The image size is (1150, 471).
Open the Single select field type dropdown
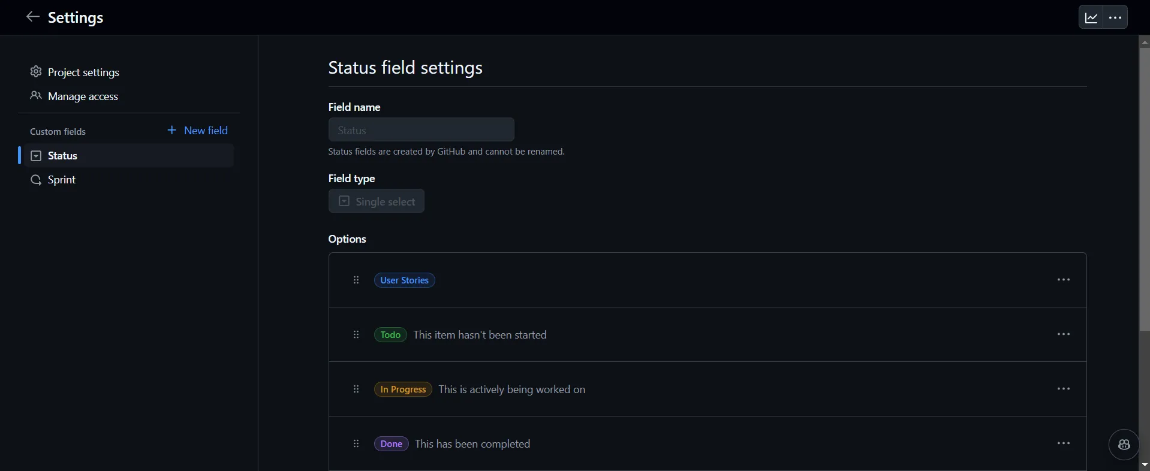[377, 201]
